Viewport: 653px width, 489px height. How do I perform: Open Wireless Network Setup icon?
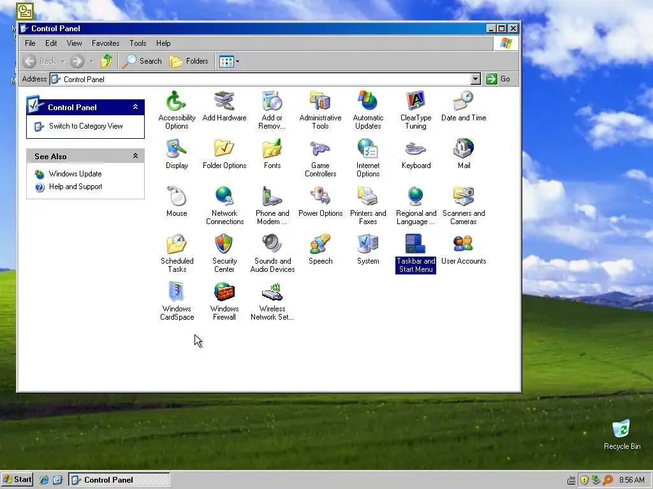(x=272, y=292)
